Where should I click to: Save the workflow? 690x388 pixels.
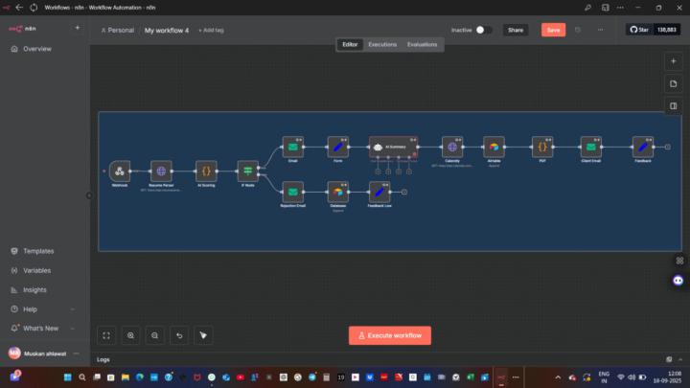(553, 30)
